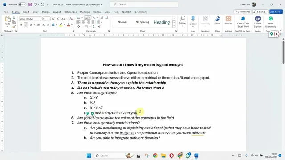
Task: Center align the paragraph
Action: tap(83, 22)
